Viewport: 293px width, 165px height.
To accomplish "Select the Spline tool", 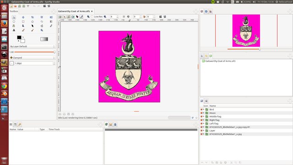I will (14, 26).
